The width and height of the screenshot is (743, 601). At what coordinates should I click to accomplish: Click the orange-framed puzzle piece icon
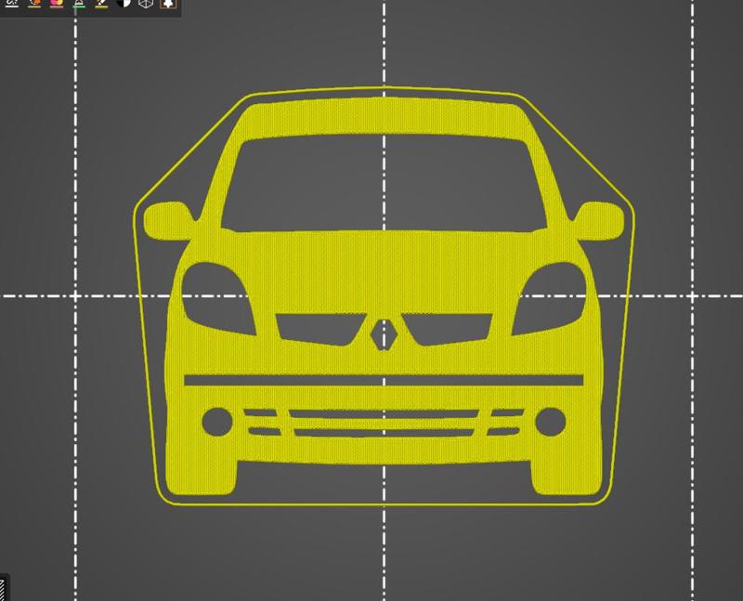(x=168, y=4)
